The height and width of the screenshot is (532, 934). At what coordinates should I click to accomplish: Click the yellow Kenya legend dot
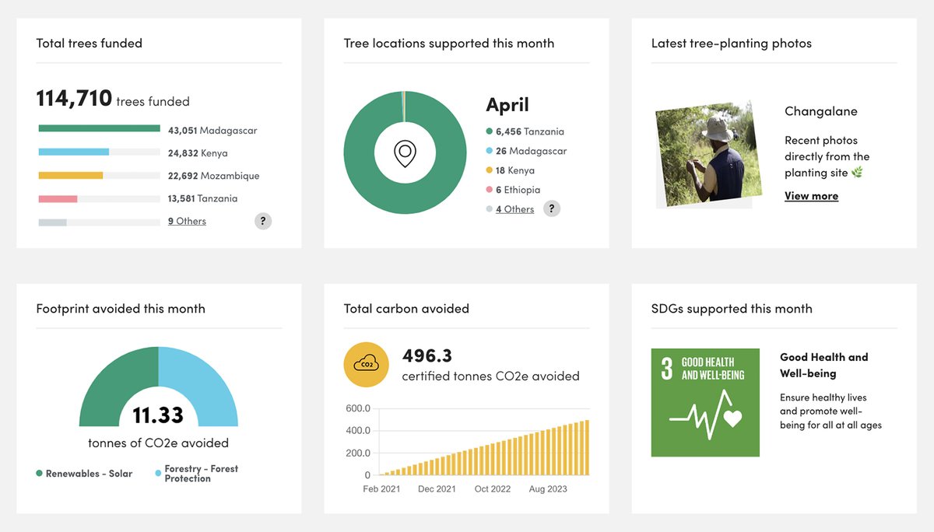point(489,170)
